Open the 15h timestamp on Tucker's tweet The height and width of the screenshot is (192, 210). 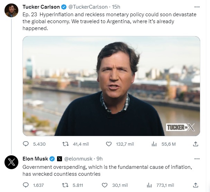tap(116, 7)
